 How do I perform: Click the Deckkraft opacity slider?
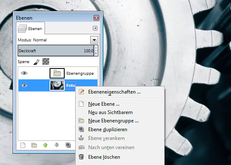[56, 51]
